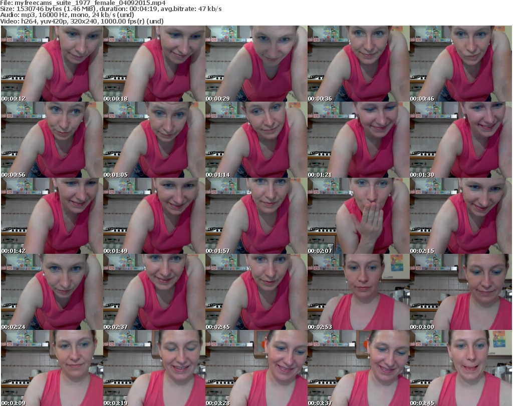Pick the frame at 00:03:00
The height and width of the screenshot is (406, 513).
coord(461,292)
